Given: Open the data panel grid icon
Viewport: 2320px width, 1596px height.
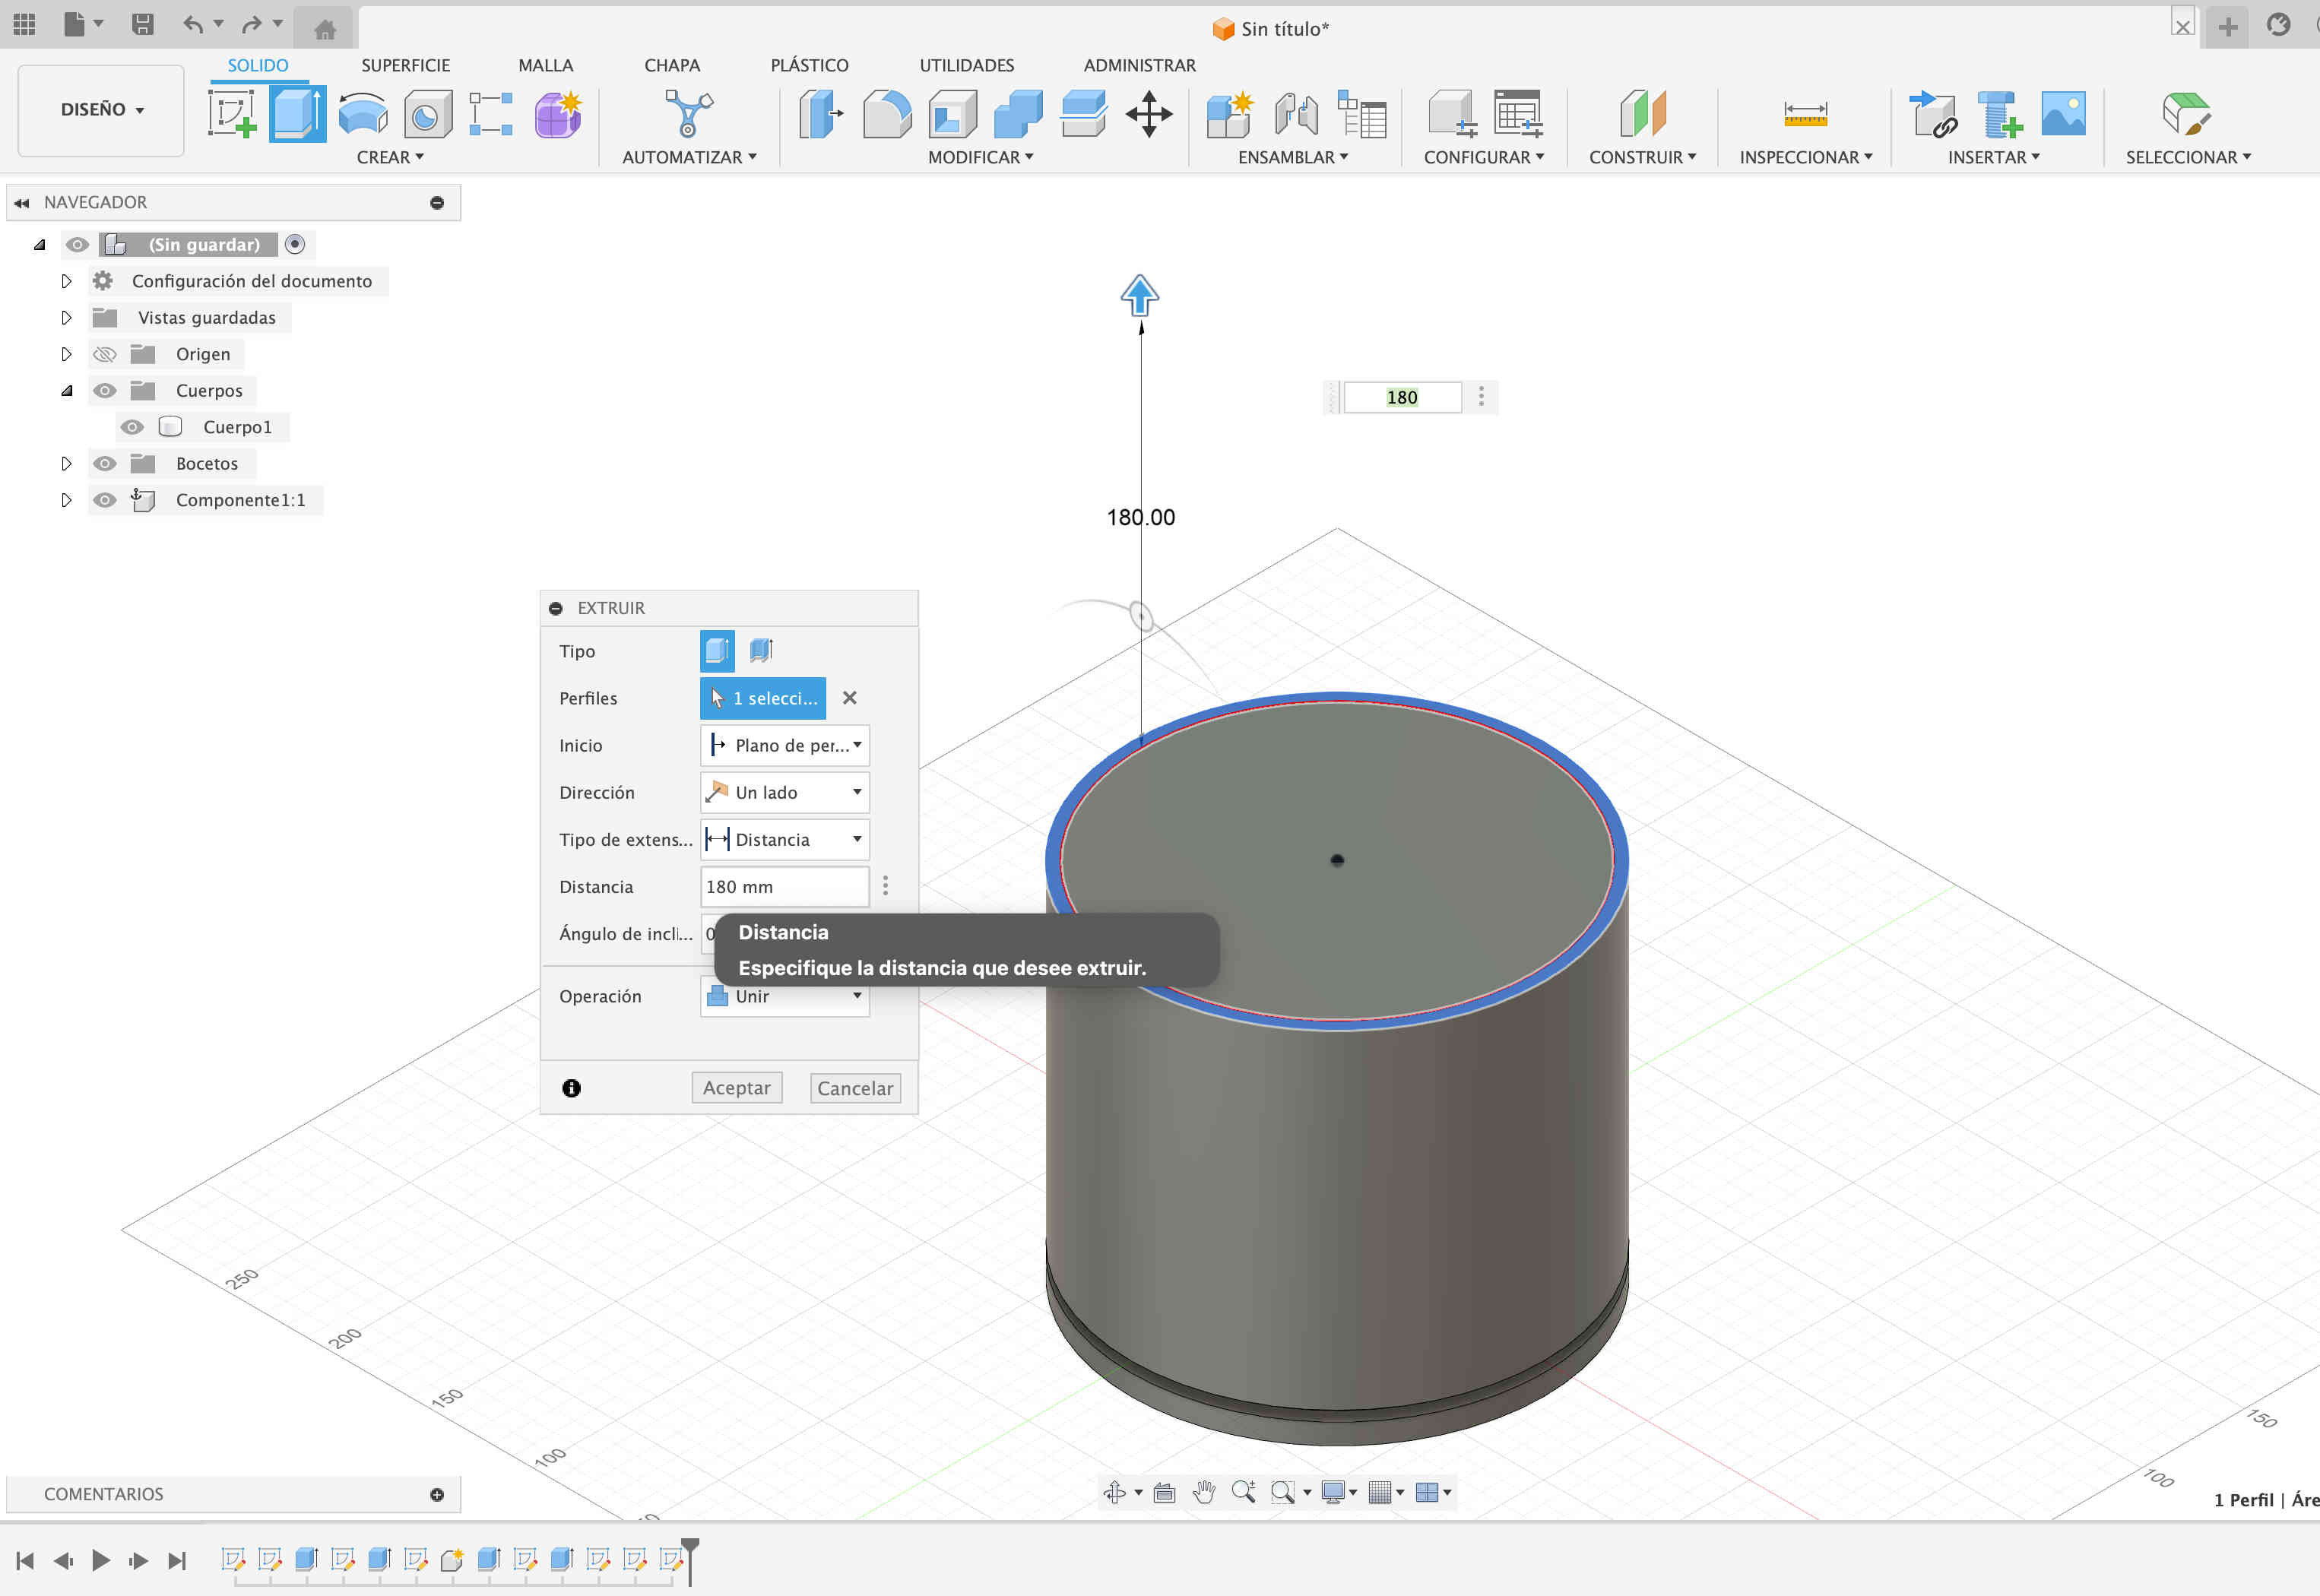Looking at the screenshot, I should [24, 25].
